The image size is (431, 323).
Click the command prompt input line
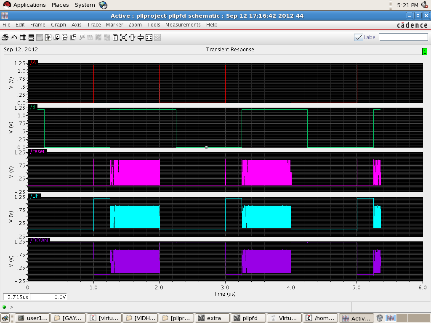click(x=180, y=307)
